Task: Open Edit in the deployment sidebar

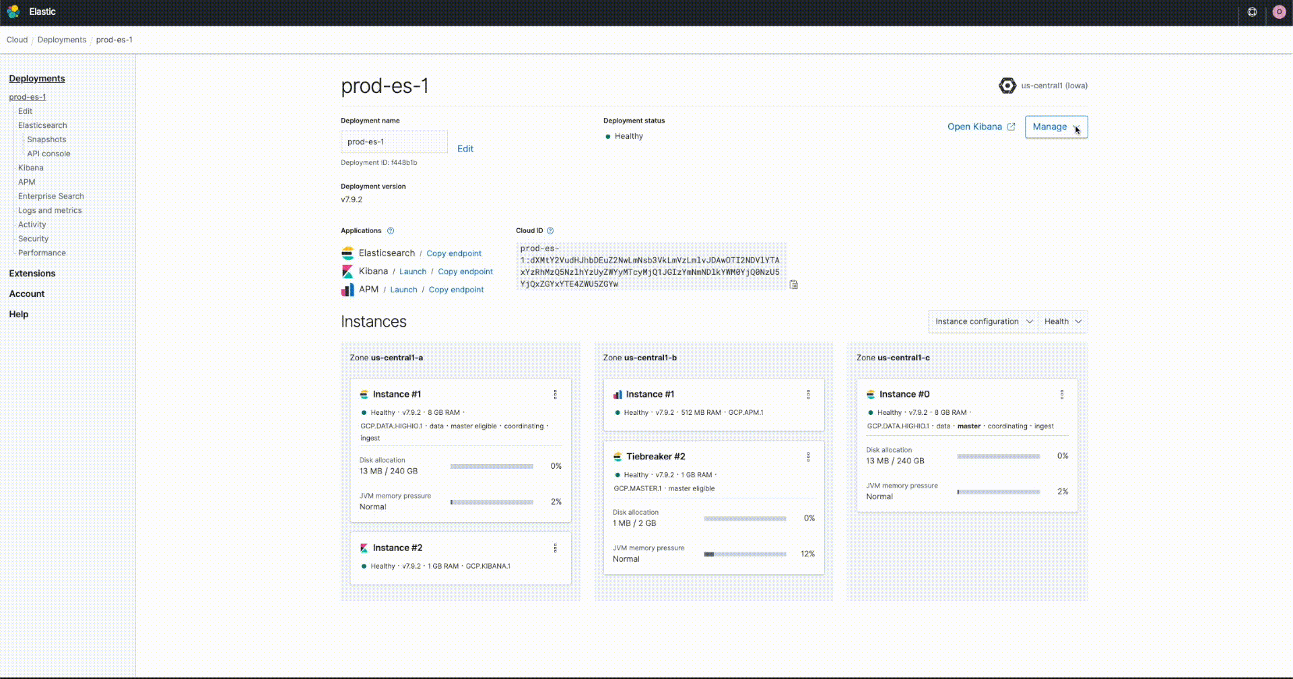Action: [x=25, y=111]
